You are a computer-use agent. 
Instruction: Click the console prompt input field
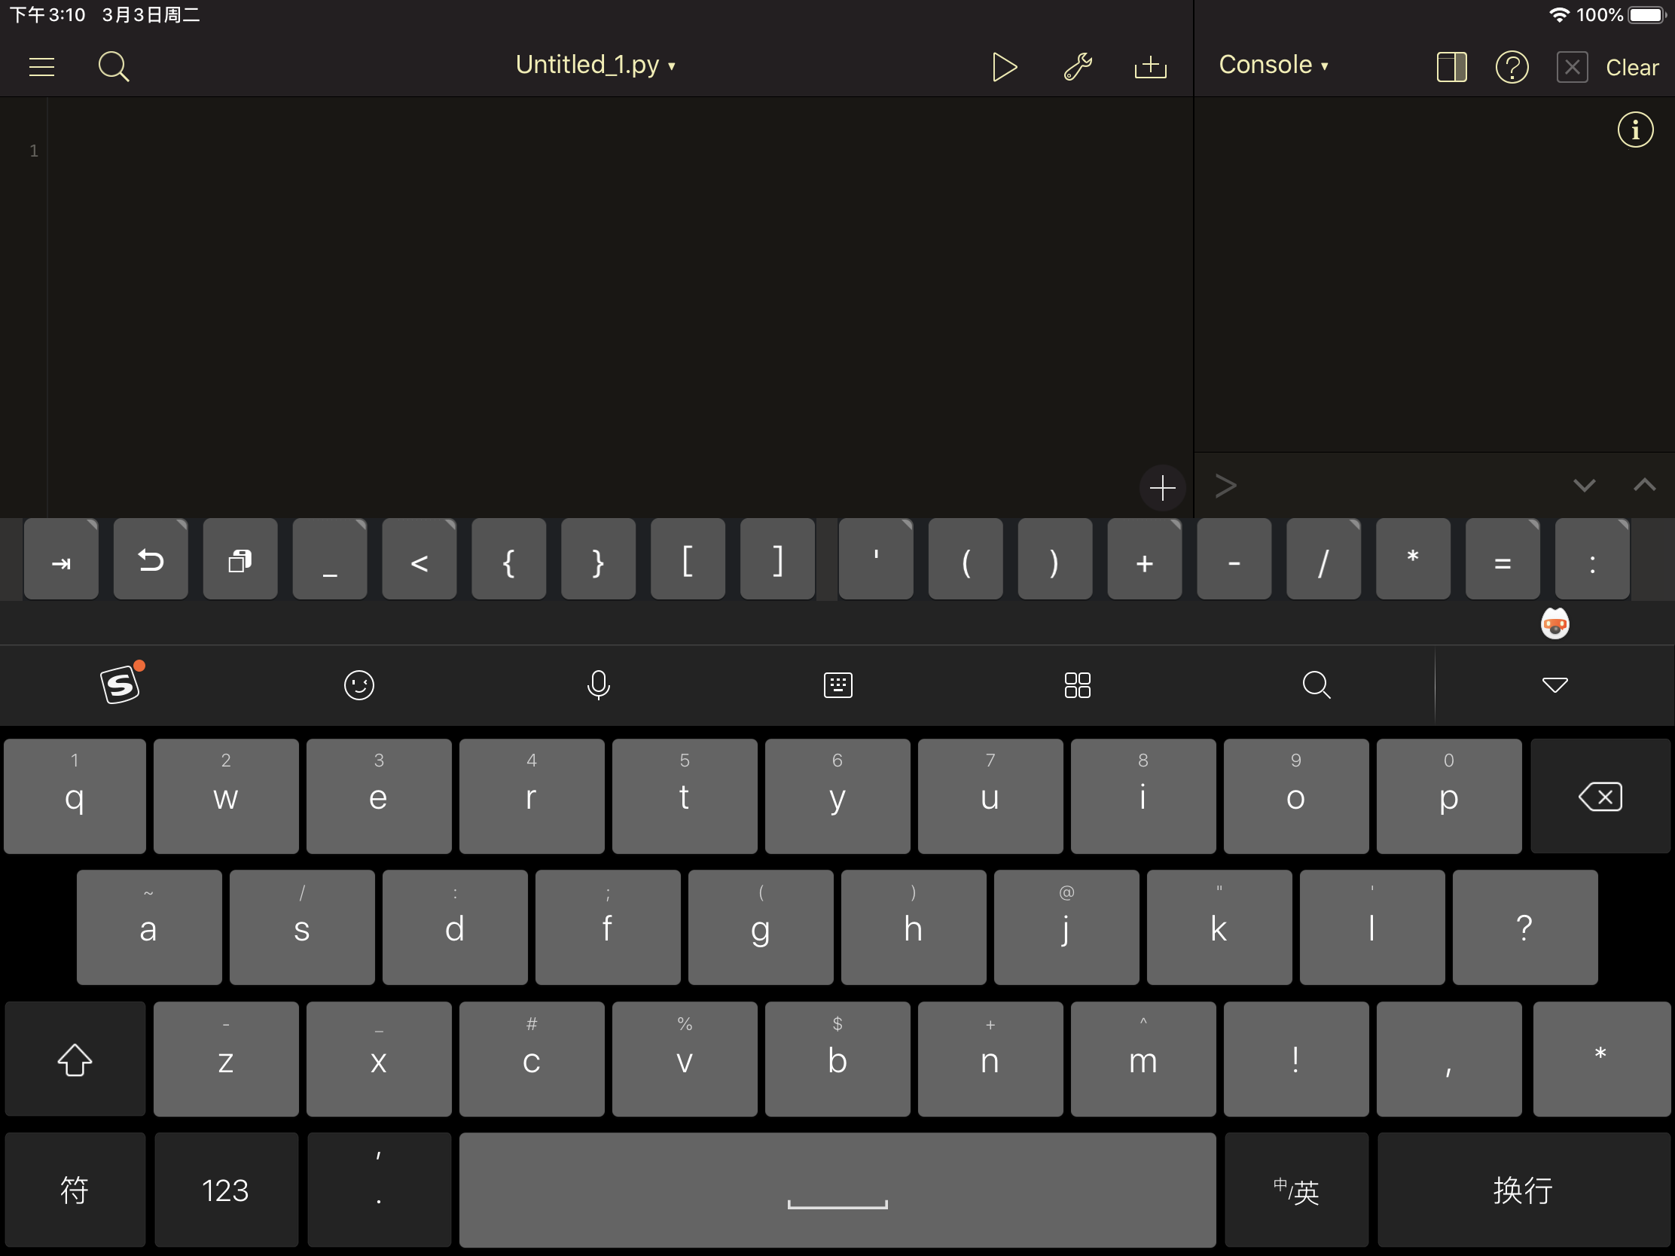[1393, 485]
